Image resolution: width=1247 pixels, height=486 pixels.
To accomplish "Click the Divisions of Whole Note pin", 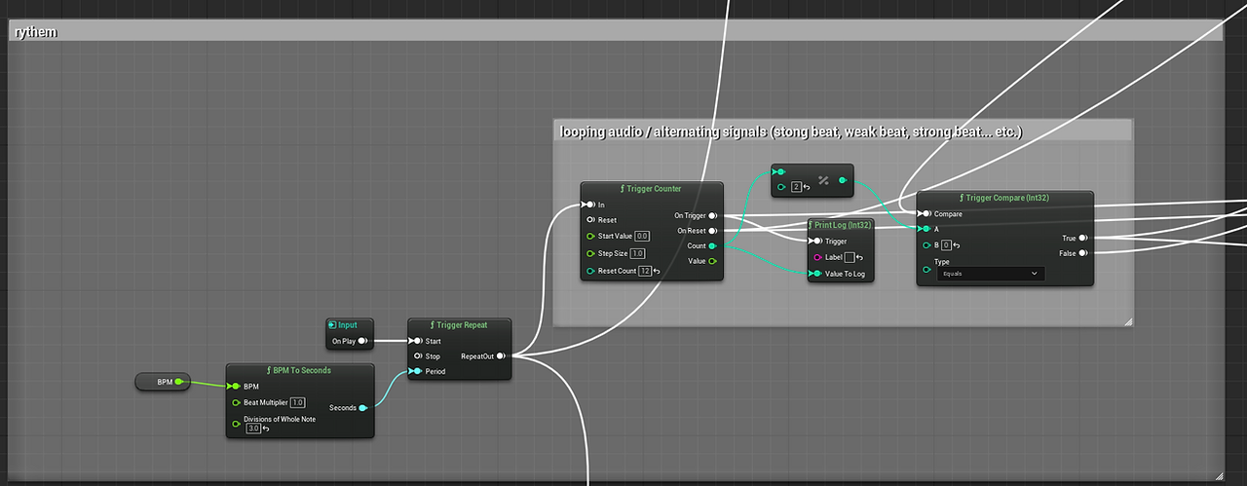I will point(236,423).
